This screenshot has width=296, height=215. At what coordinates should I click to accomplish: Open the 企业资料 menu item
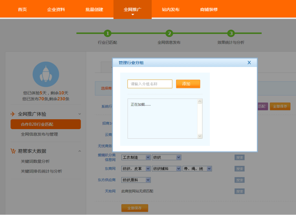pos(56,10)
